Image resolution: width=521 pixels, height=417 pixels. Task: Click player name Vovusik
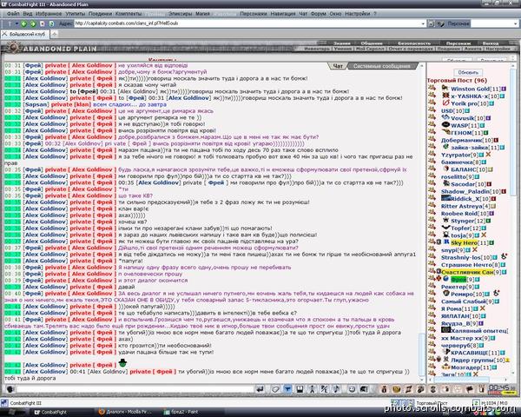463,118
